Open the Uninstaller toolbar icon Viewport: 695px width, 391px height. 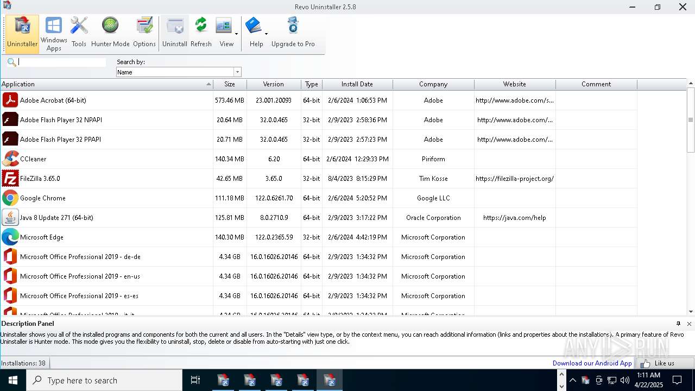tap(22, 34)
